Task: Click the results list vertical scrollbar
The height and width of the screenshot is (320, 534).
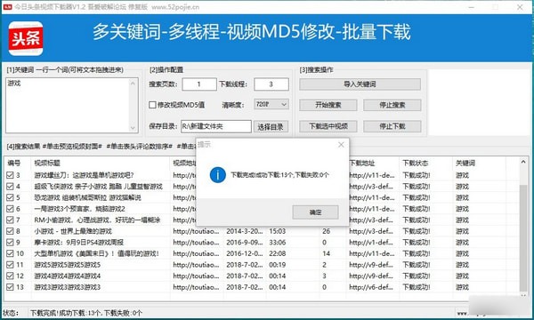Action: coord(523,238)
